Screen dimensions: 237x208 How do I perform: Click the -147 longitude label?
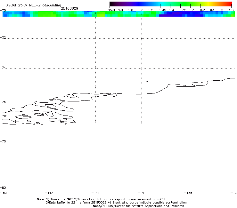click(49, 193)
